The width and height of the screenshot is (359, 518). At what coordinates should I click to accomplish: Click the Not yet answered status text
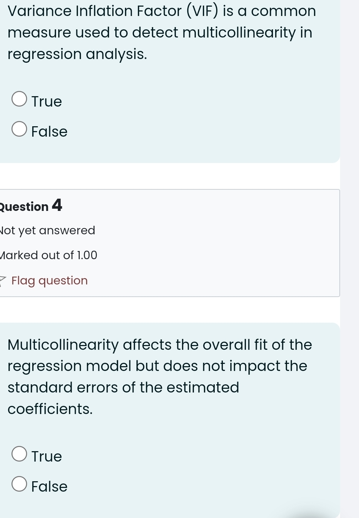(48, 230)
